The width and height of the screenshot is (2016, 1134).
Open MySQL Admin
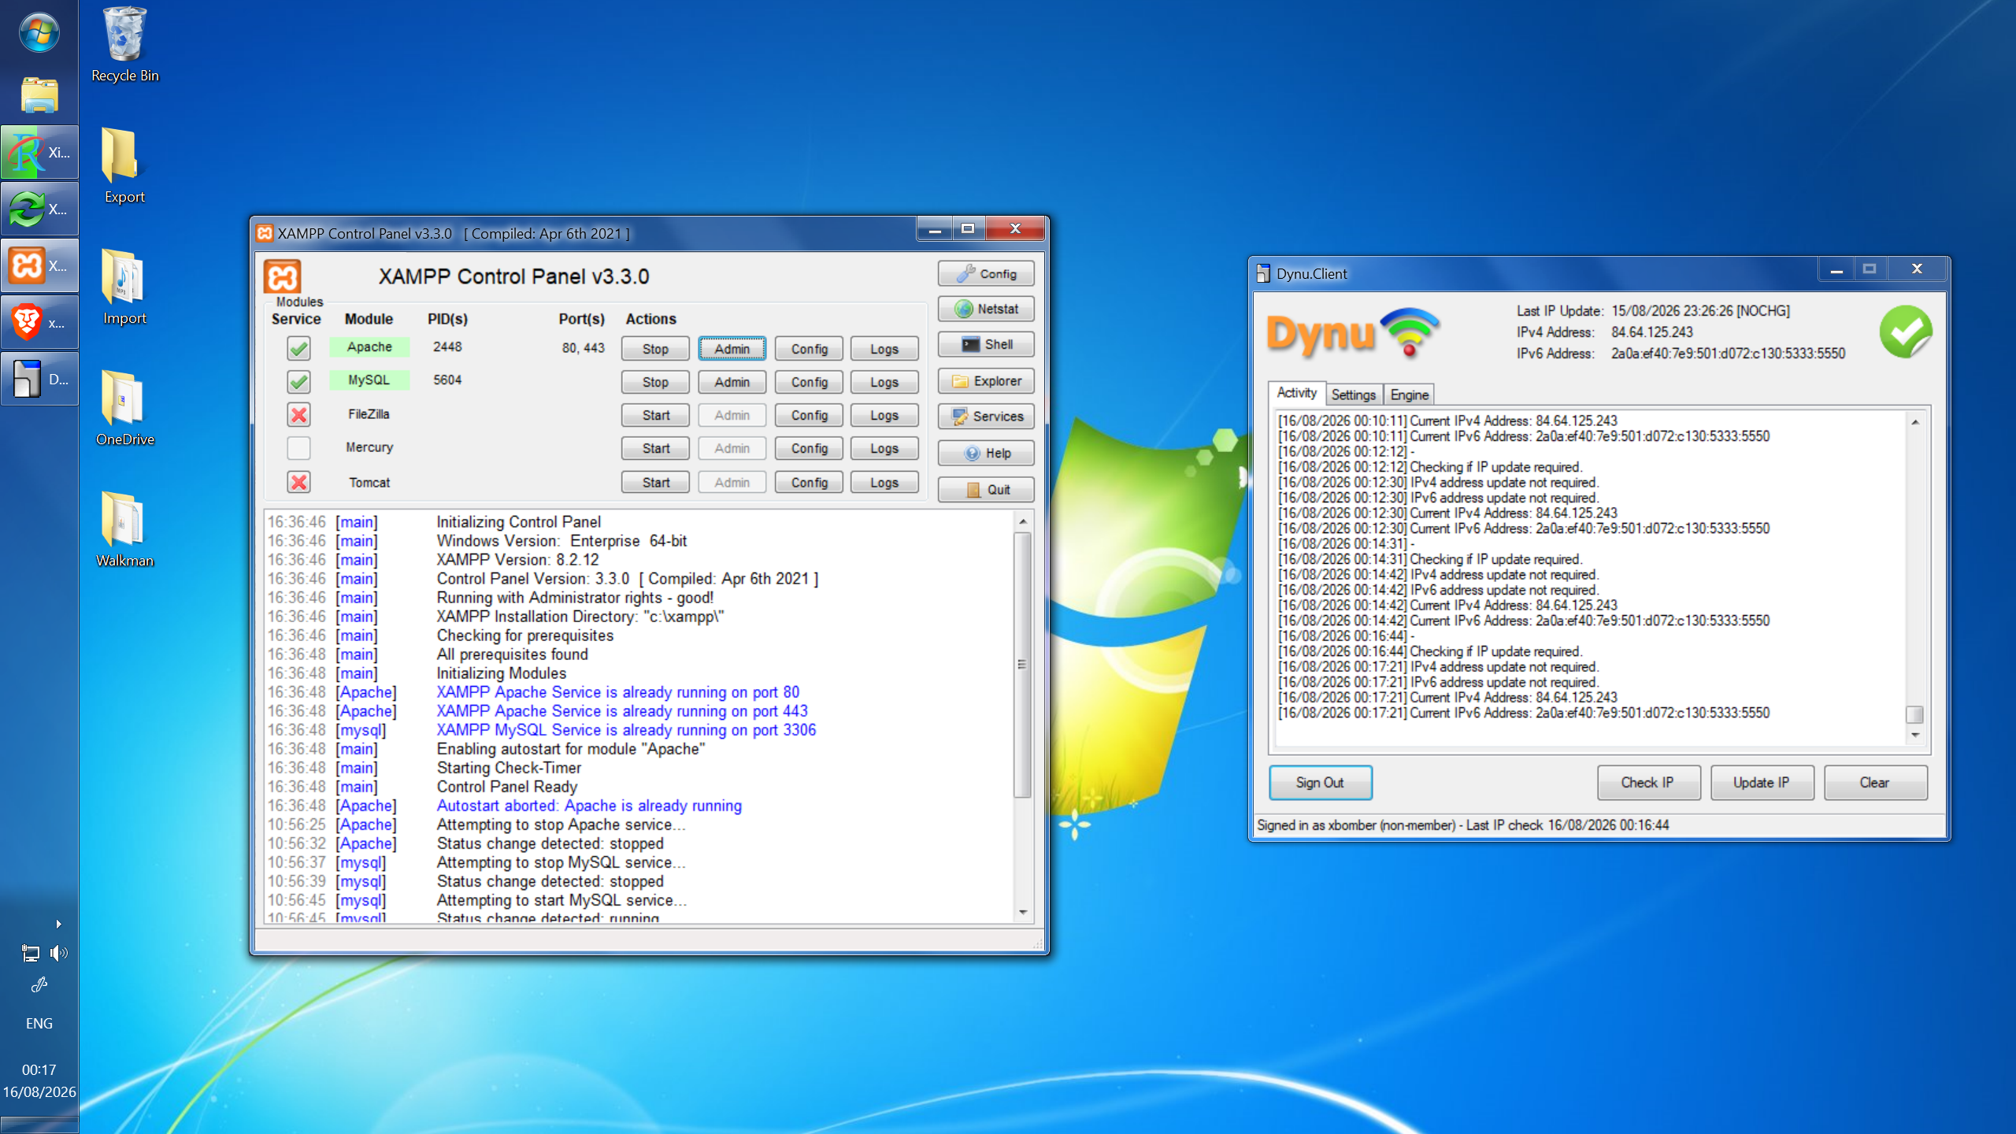[x=732, y=382]
